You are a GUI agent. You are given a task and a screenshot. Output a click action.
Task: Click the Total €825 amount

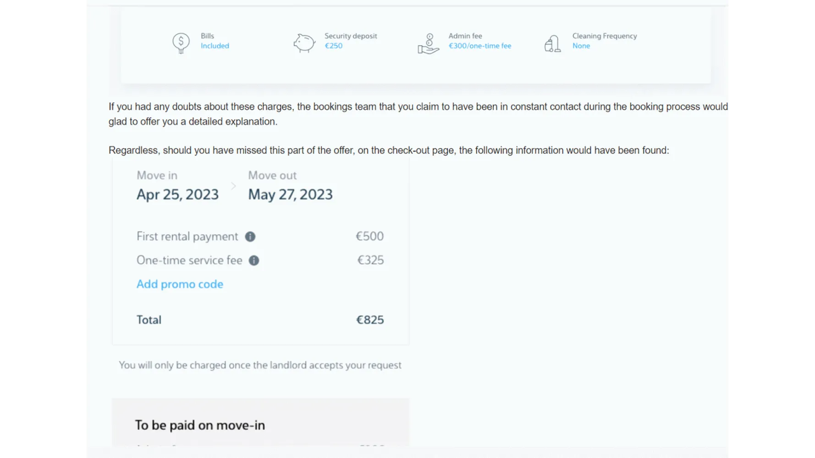(370, 320)
